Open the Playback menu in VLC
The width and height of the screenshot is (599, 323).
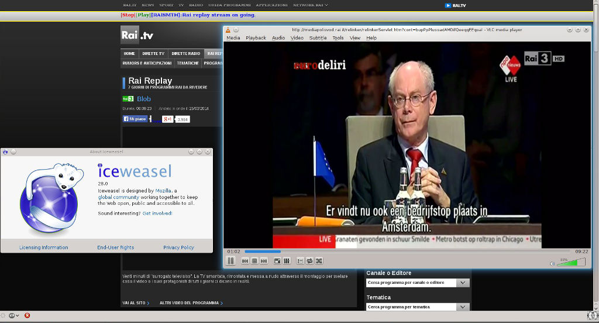pyautogui.click(x=256, y=38)
